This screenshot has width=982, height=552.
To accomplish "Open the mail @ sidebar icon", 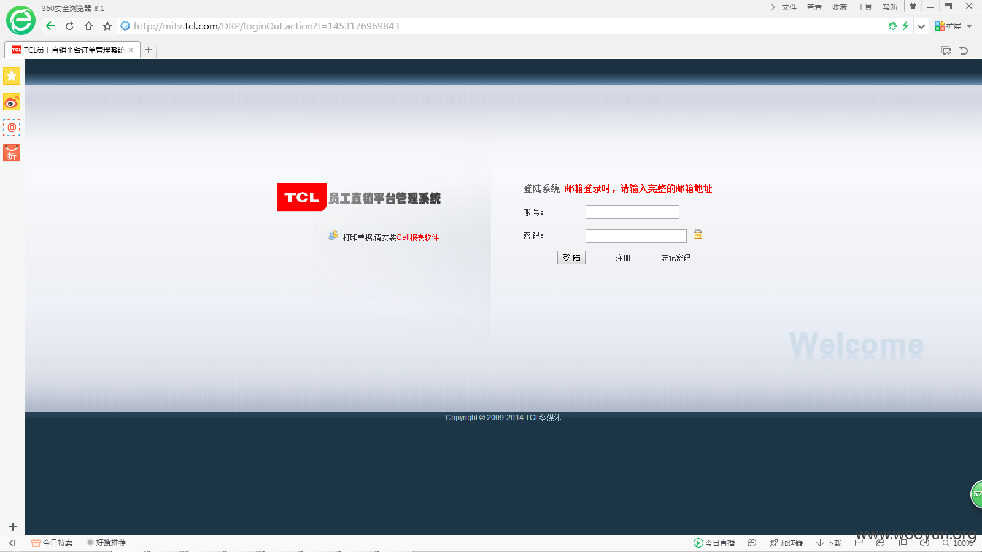I will click(x=12, y=128).
